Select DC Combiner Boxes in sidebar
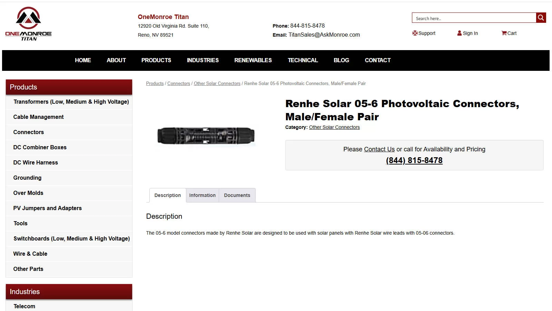The image size is (552, 311). tap(40, 147)
